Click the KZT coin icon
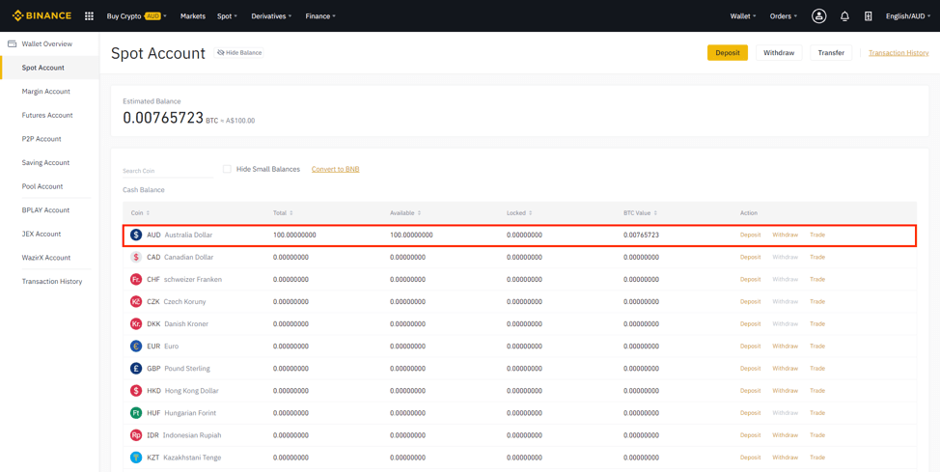The width and height of the screenshot is (940, 472). click(x=136, y=457)
